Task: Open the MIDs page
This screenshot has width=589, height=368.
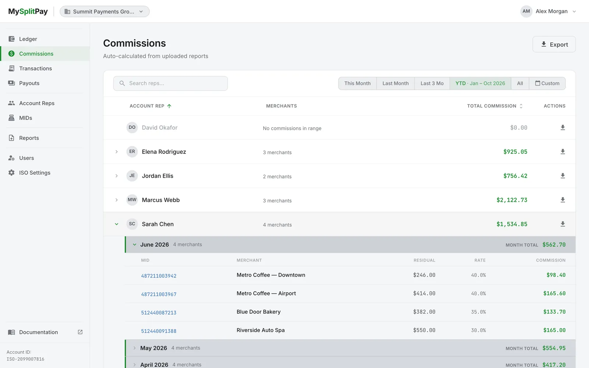Action: [45, 118]
